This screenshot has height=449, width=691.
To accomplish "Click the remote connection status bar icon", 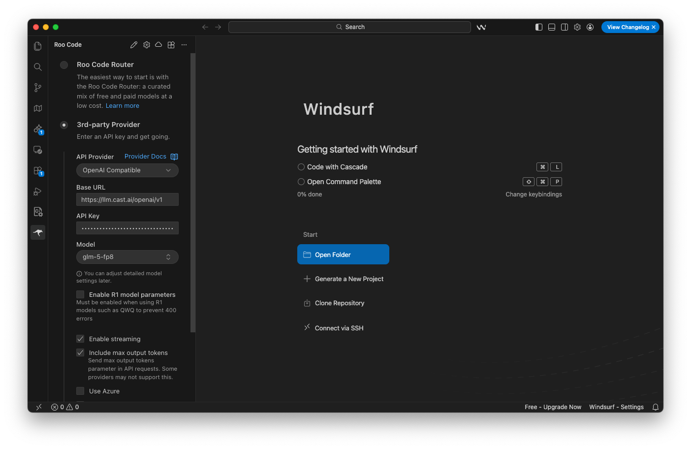I will point(39,407).
